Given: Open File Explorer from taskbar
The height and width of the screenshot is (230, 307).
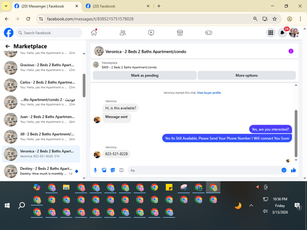Looking at the screenshot, I should [x=66, y=187].
